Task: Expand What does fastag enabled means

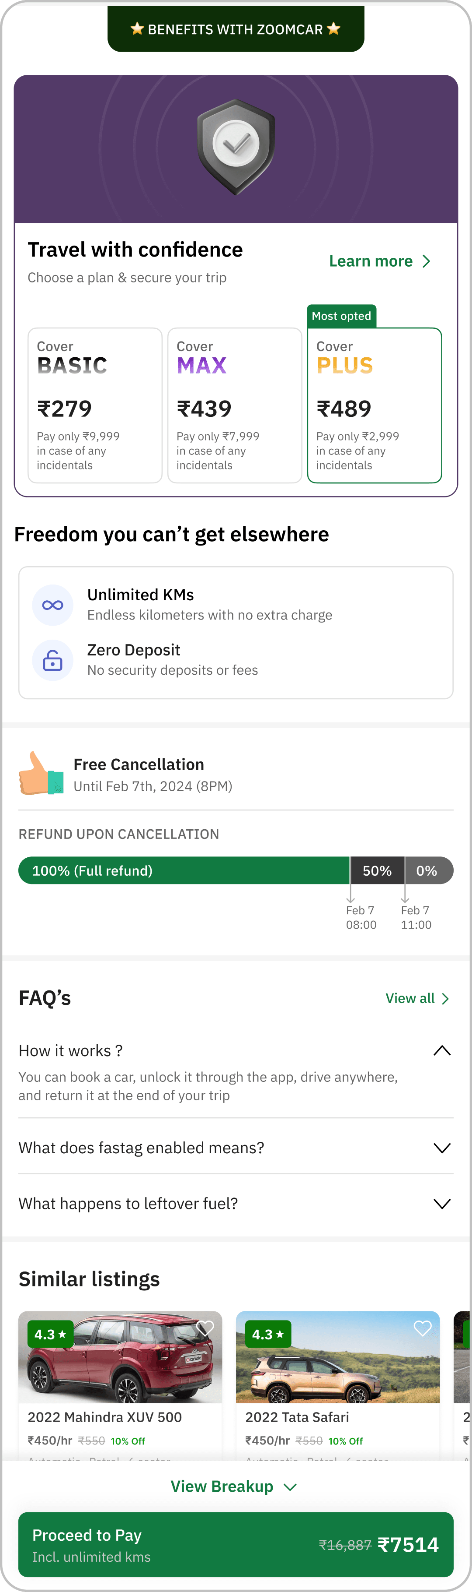Action: (x=442, y=1148)
